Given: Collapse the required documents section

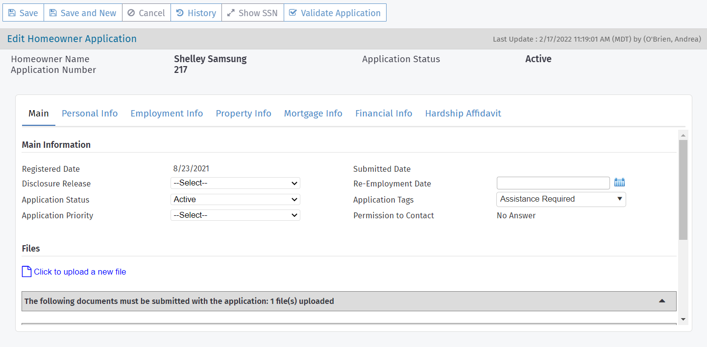Looking at the screenshot, I should (x=662, y=301).
